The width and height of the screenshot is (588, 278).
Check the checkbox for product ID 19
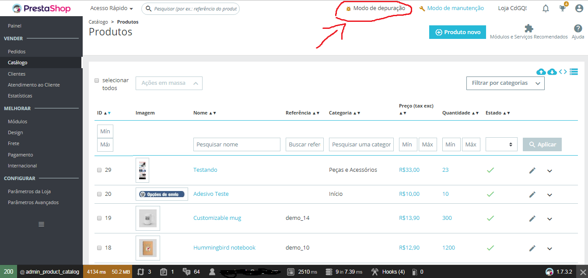[x=99, y=218]
